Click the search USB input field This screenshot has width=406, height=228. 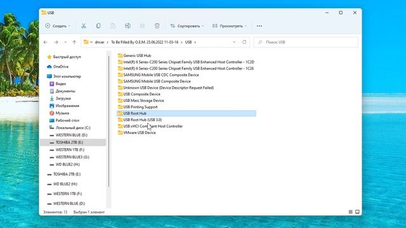tap(306, 42)
